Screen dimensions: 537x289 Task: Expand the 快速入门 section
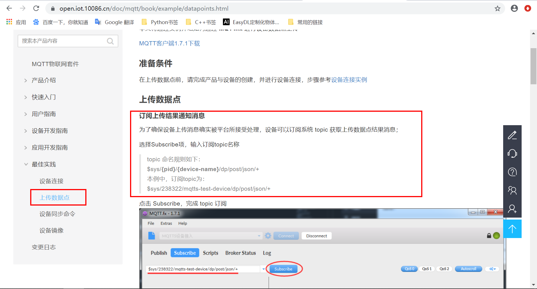coord(44,97)
